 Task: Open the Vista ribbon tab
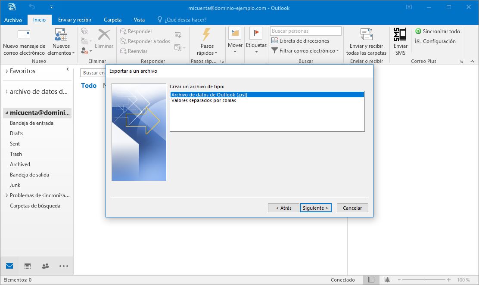pyautogui.click(x=139, y=20)
